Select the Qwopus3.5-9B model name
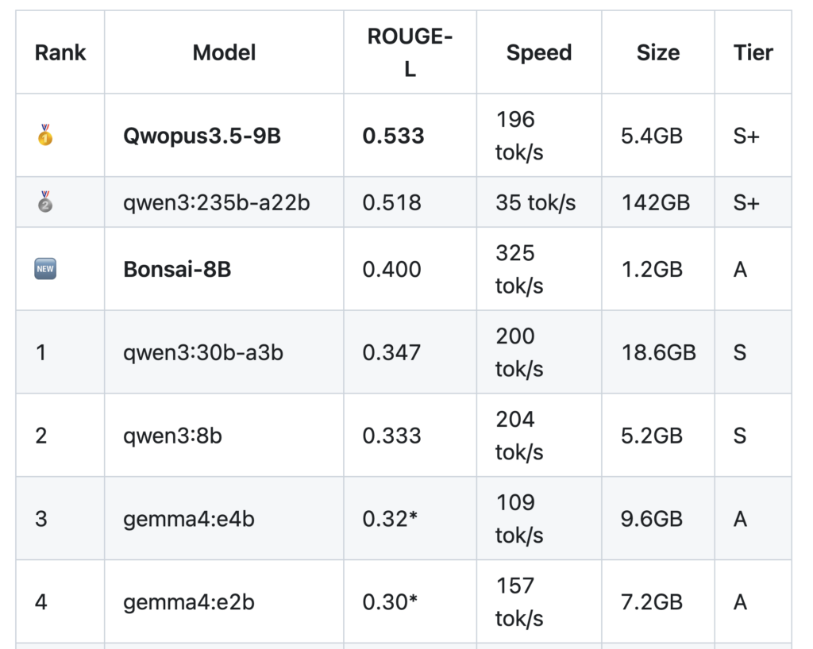This screenshot has height=649, width=813. [202, 136]
